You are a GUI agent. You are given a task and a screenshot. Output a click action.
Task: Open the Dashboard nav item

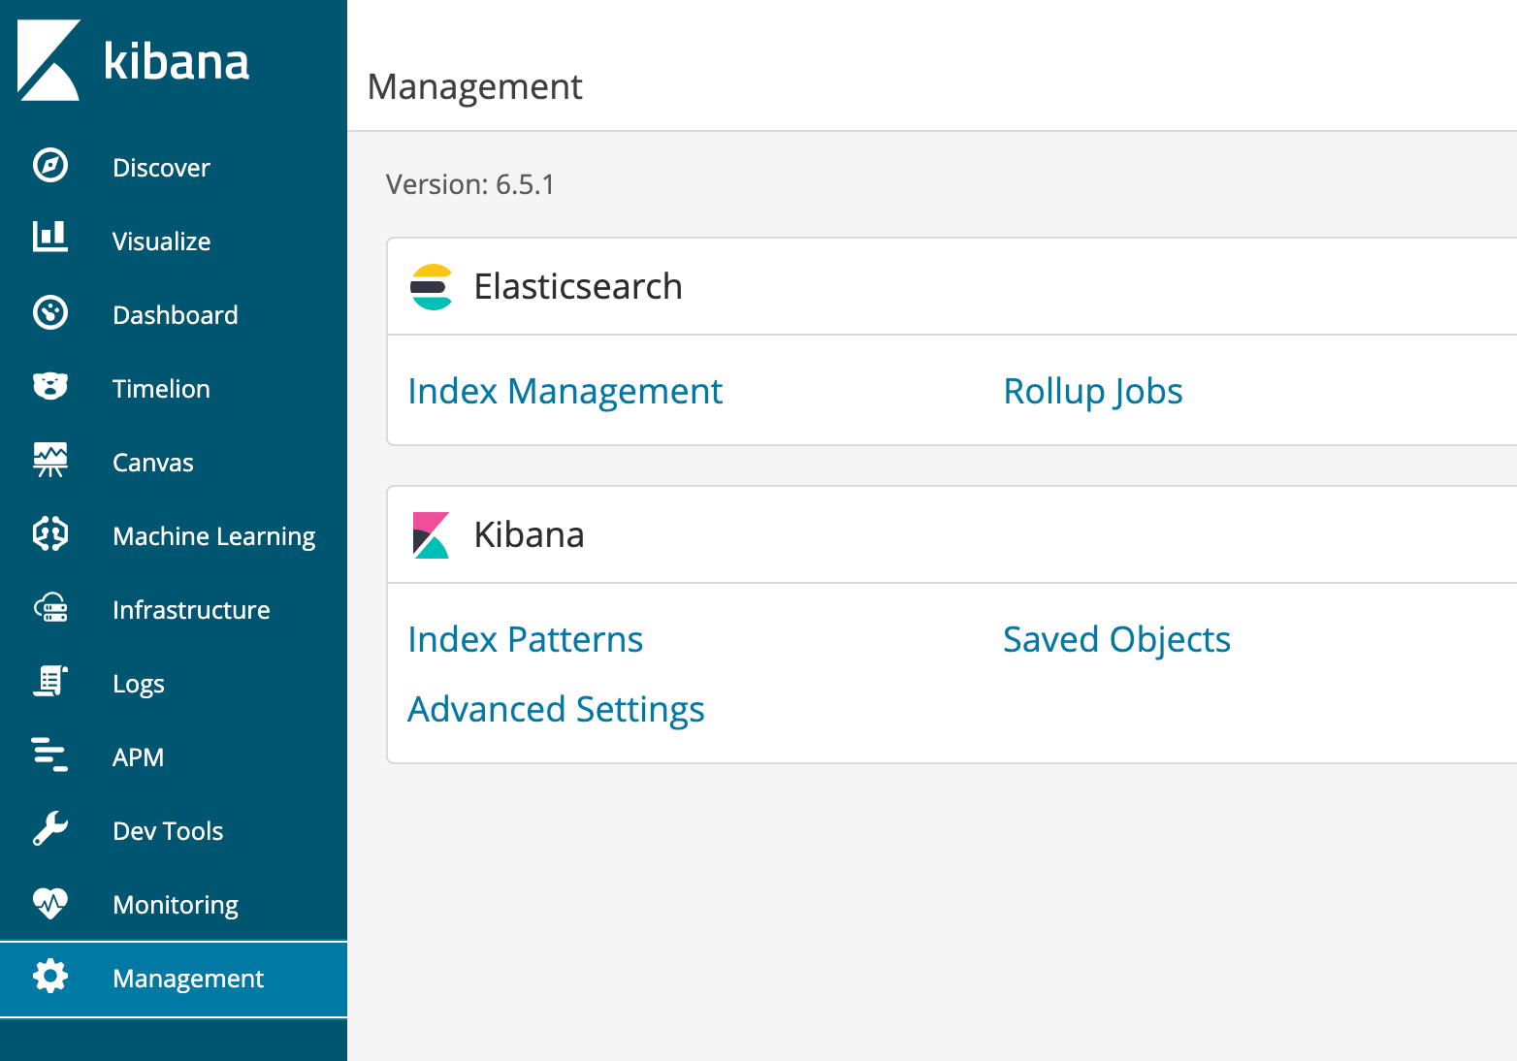[x=175, y=315]
